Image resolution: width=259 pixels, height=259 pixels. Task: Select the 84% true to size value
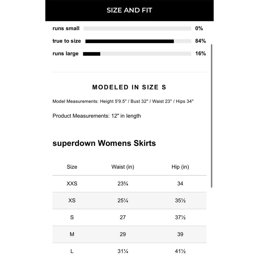200,41
